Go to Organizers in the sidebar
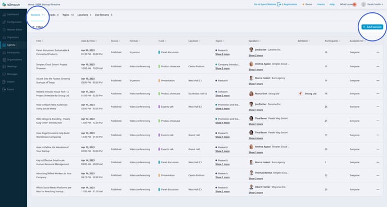This screenshot has width=387, height=207. point(12,38)
